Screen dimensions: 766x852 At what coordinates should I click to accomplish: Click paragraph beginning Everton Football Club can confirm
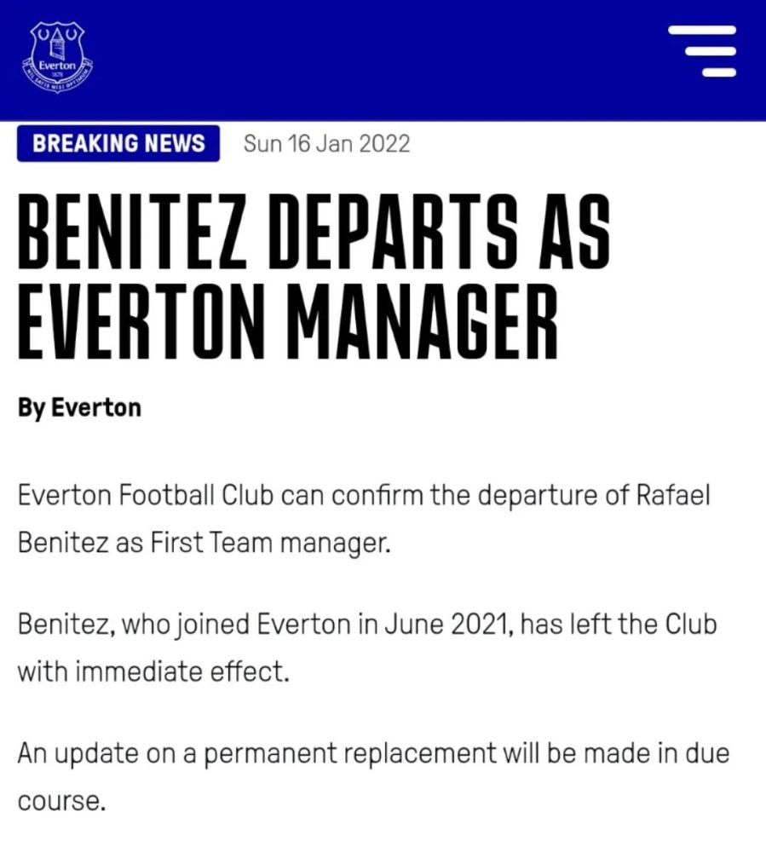[x=364, y=519]
